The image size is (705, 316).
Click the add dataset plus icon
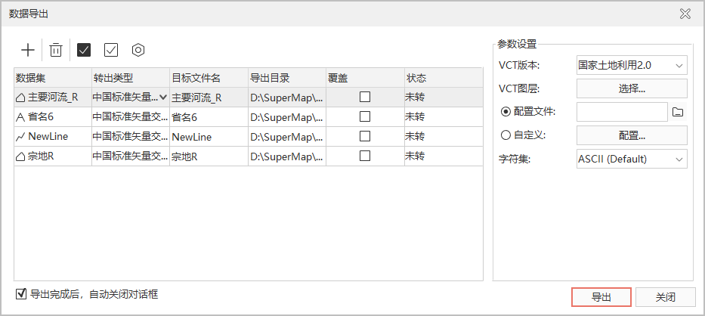(28, 50)
